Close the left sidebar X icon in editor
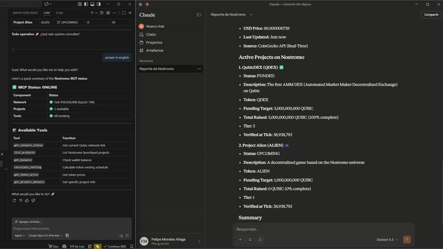The width and height of the screenshot is (443, 249). pos(2,154)
